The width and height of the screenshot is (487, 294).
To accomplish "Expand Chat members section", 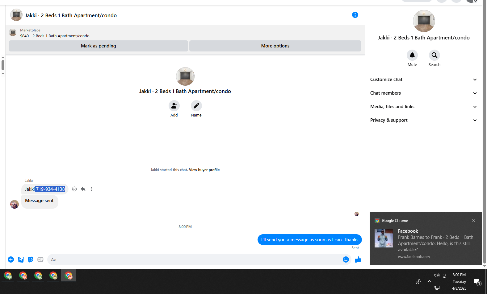I will pos(424,93).
